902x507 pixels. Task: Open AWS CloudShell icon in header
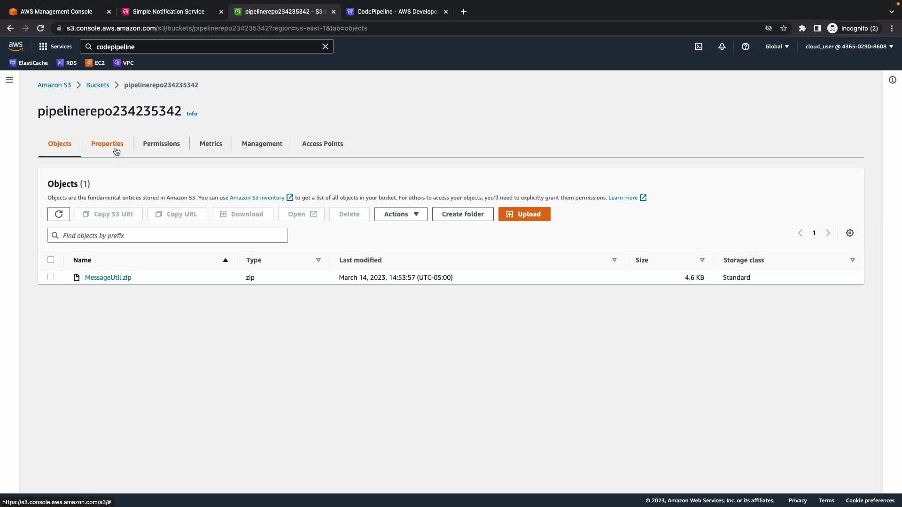699,46
